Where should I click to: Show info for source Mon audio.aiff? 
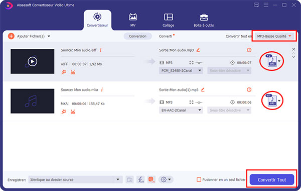101,50
